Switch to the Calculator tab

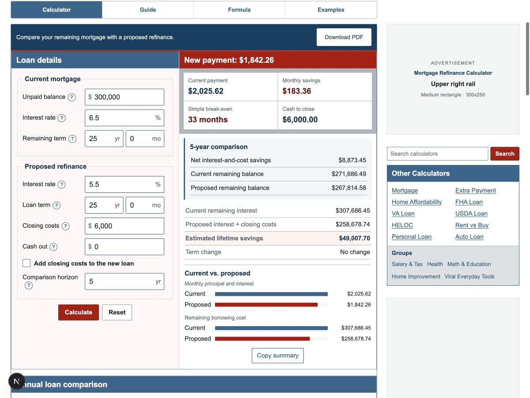[x=57, y=10]
